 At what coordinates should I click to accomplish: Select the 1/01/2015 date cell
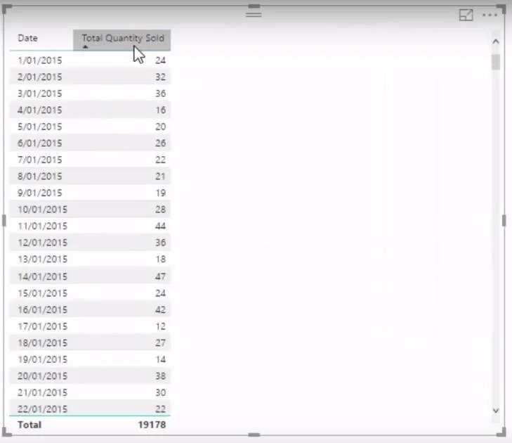pyautogui.click(x=40, y=60)
